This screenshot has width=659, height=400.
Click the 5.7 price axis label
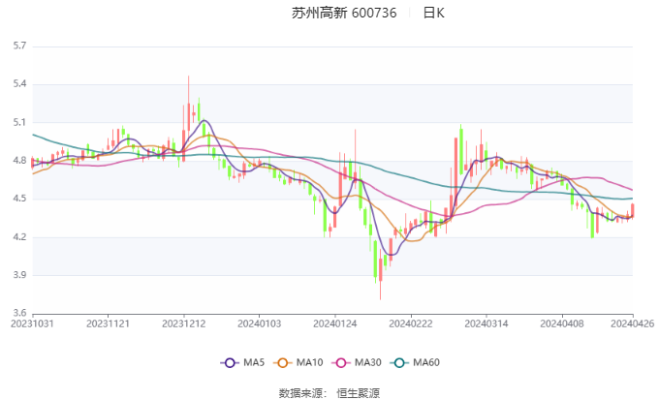(19, 46)
